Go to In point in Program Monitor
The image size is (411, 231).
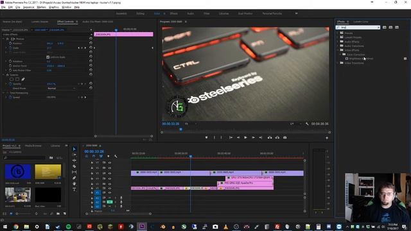(x=231, y=137)
